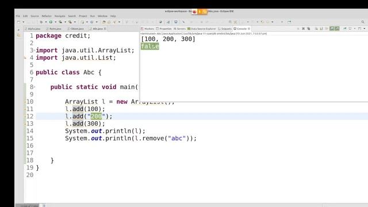The height and width of the screenshot is (207, 368).
Task: Click the Open Console icon
Action: coord(359,29)
